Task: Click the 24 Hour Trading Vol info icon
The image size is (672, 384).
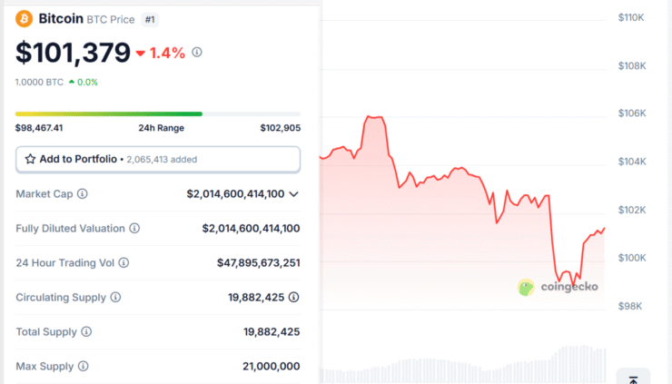Action: pyautogui.click(x=124, y=262)
